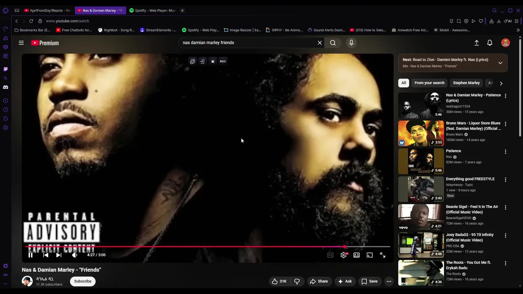
Task: Share the video
Action: pos(319,281)
